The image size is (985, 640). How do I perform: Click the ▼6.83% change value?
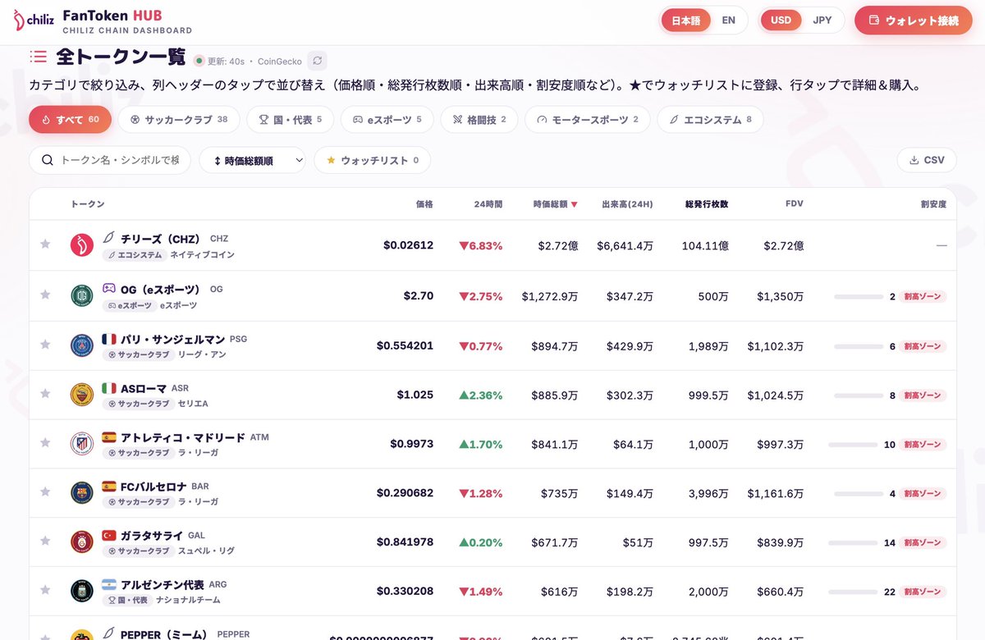tap(481, 245)
